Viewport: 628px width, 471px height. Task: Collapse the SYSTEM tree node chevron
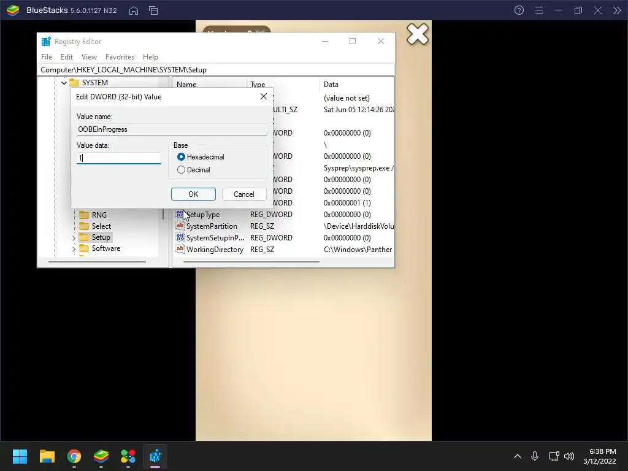tap(64, 83)
